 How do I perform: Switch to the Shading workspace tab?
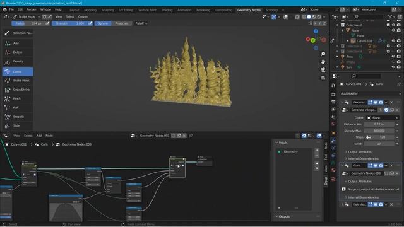coord(167,10)
